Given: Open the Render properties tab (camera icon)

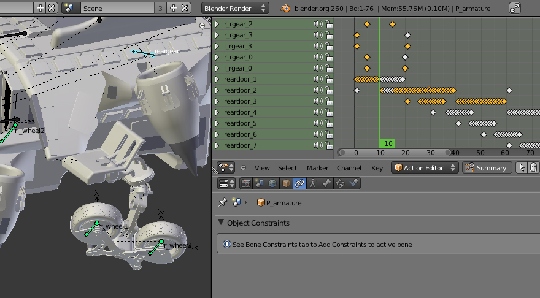Looking at the screenshot, I should click(245, 183).
